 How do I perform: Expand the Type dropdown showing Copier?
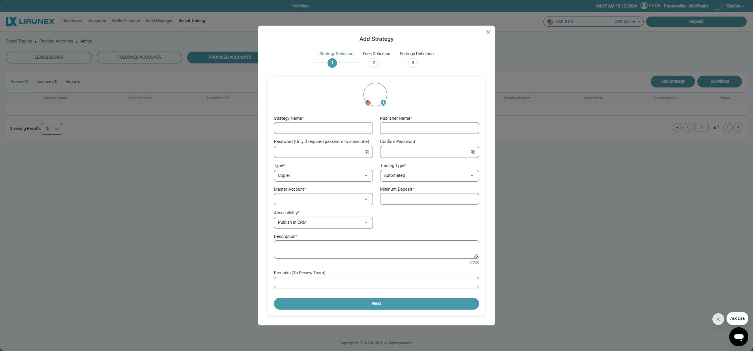(x=323, y=176)
